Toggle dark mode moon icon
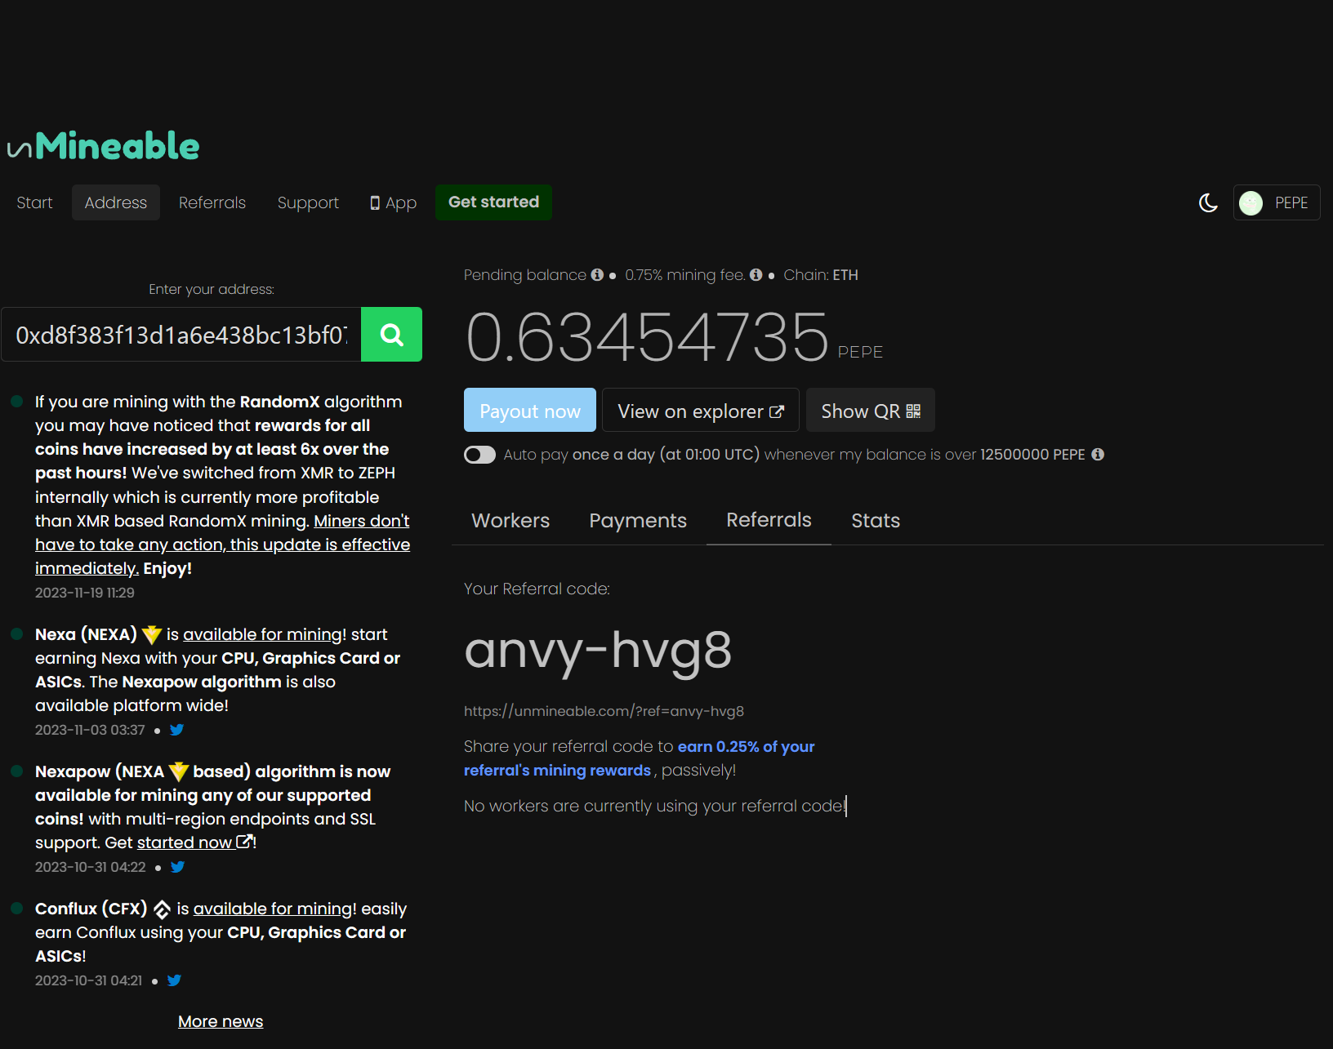The height and width of the screenshot is (1049, 1333). point(1208,202)
